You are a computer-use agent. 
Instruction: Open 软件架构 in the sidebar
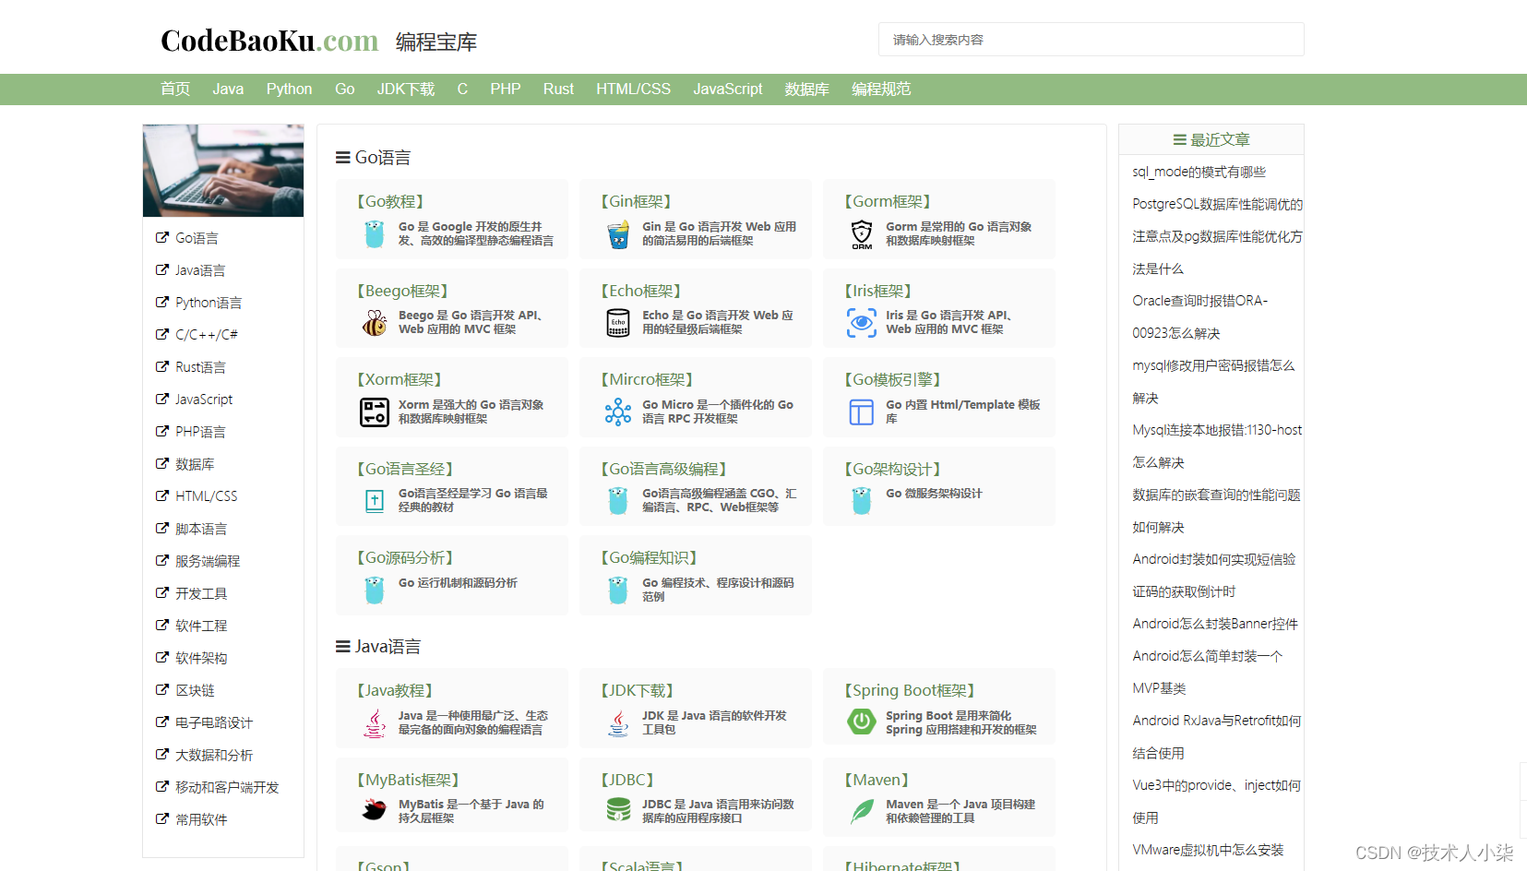click(201, 658)
